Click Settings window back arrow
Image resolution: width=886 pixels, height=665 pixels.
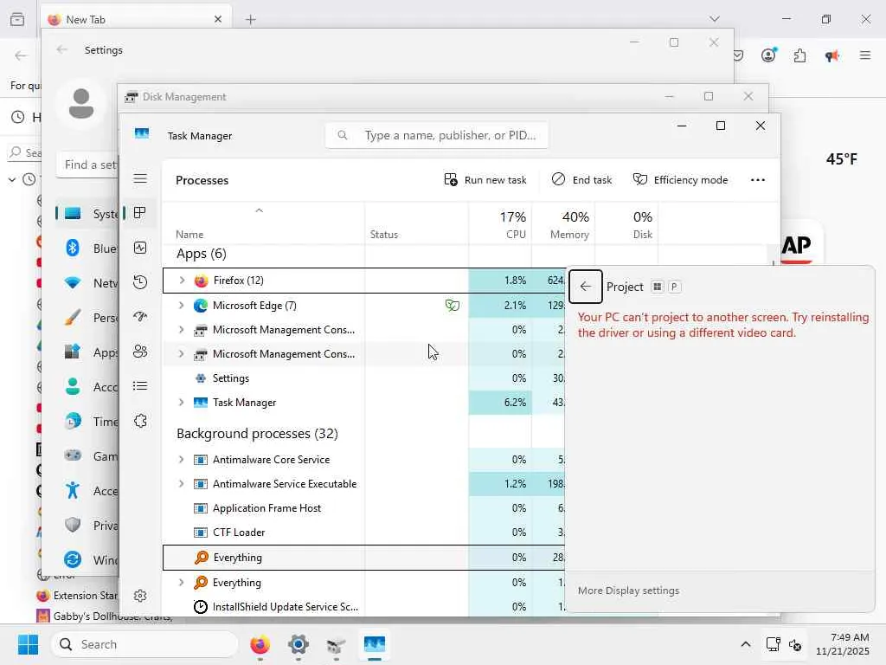61,49
